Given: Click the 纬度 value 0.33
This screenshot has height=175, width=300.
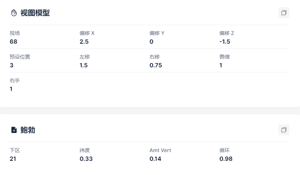Looking at the screenshot, I should click(86, 159).
